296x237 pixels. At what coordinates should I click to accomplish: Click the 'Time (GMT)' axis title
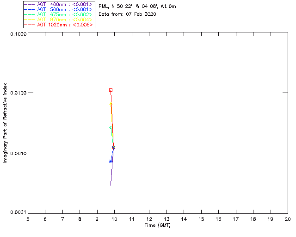click(x=158, y=225)
